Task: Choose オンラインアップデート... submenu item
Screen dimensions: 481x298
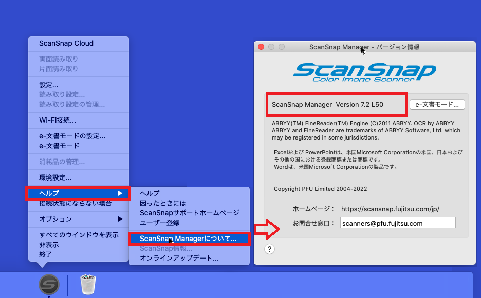Action: pos(189,258)
